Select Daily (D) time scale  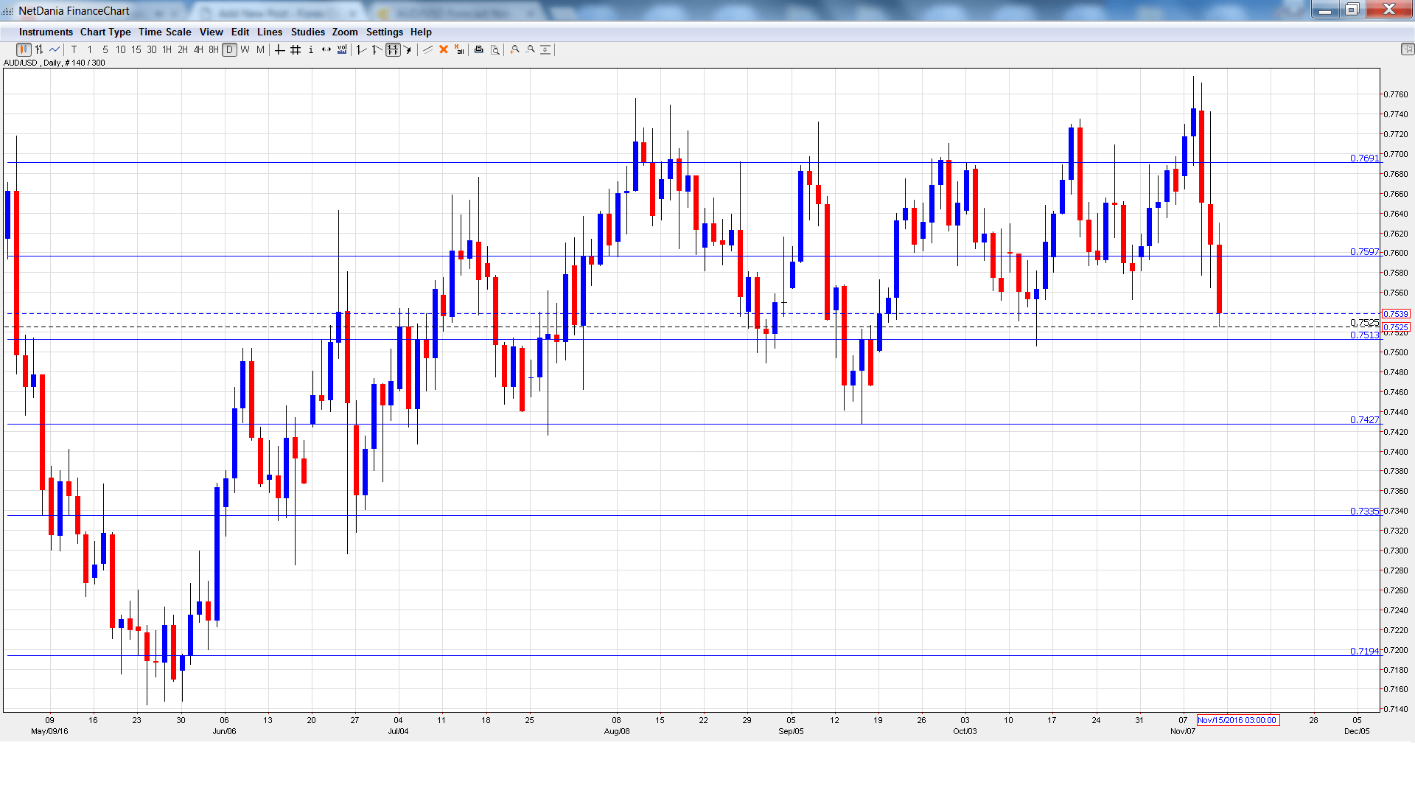click(x=230, y=50)
